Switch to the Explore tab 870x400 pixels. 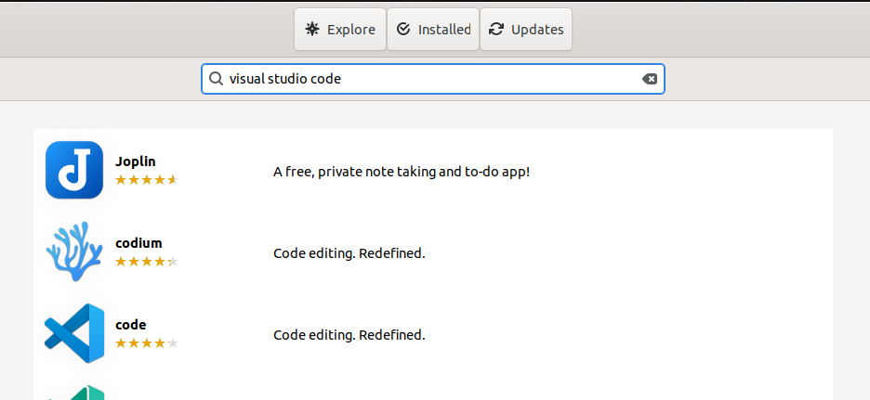coord(340,29)
